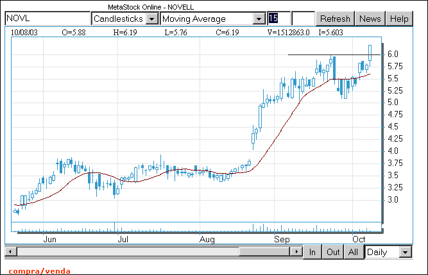Click the 5.0 price axis label
428x275 pixels.
(393, 103)
